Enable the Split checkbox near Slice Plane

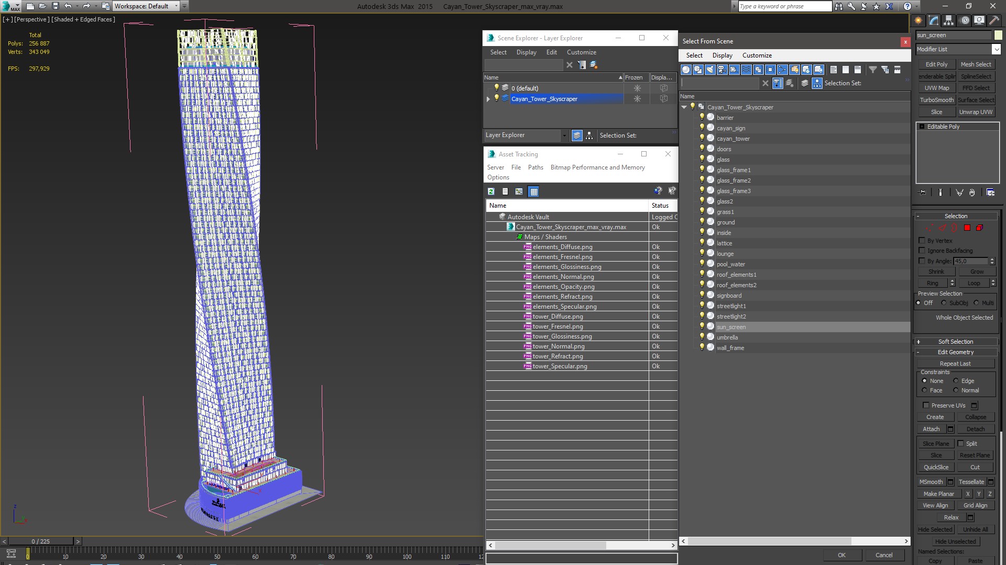(x=960, y=444)
